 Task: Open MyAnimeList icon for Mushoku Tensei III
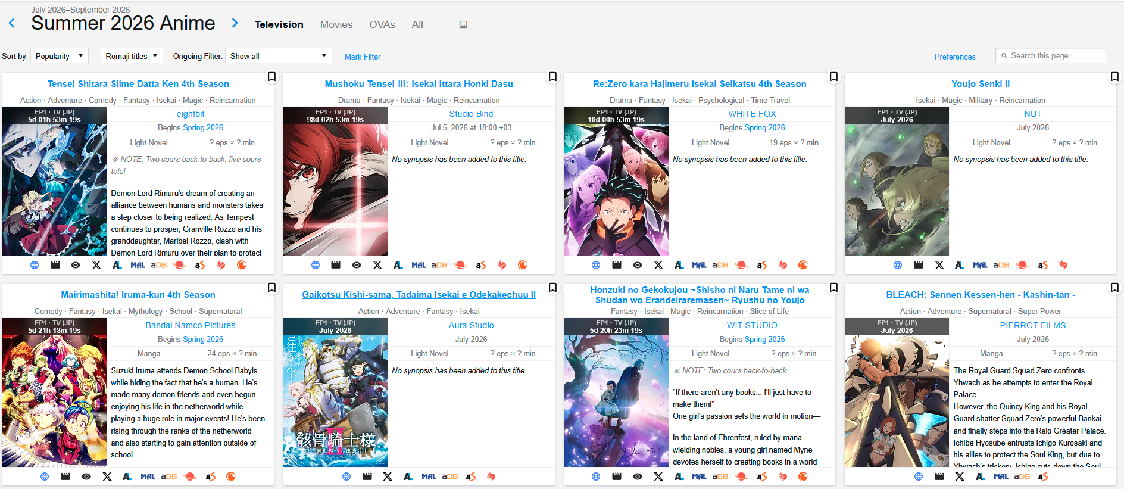[419, 265]
